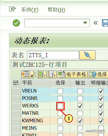This screenshot has height=136, width=108.
Task: Open the 系统(Y) menu
Action: 30,10
